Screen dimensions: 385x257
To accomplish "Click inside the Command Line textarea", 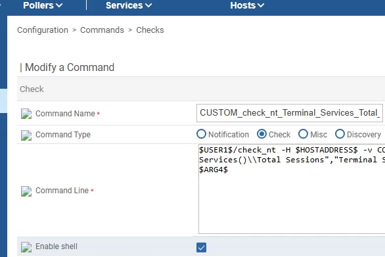I will tap(292, 189).
